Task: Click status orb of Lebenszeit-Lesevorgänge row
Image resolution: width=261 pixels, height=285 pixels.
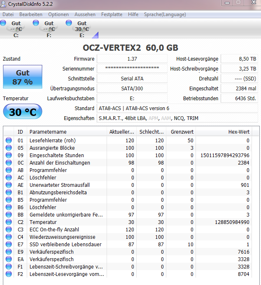Action: tap(9, 274)
